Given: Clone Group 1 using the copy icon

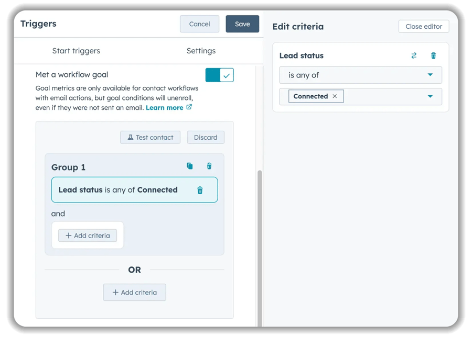Looking at the screenshot, I should [190, 166].
